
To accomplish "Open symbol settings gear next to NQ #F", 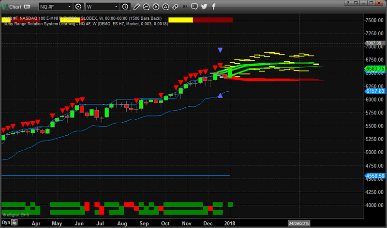I will pos(78,7).
